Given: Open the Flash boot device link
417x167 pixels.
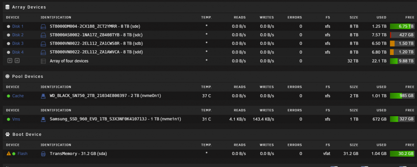Looking at the screenshot, I should point(23,153).
